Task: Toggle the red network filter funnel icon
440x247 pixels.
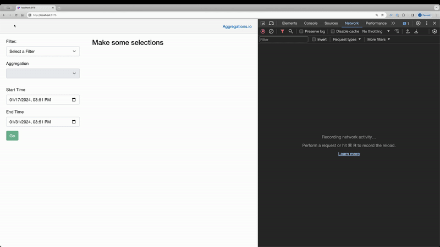Action: coord(282,31)
